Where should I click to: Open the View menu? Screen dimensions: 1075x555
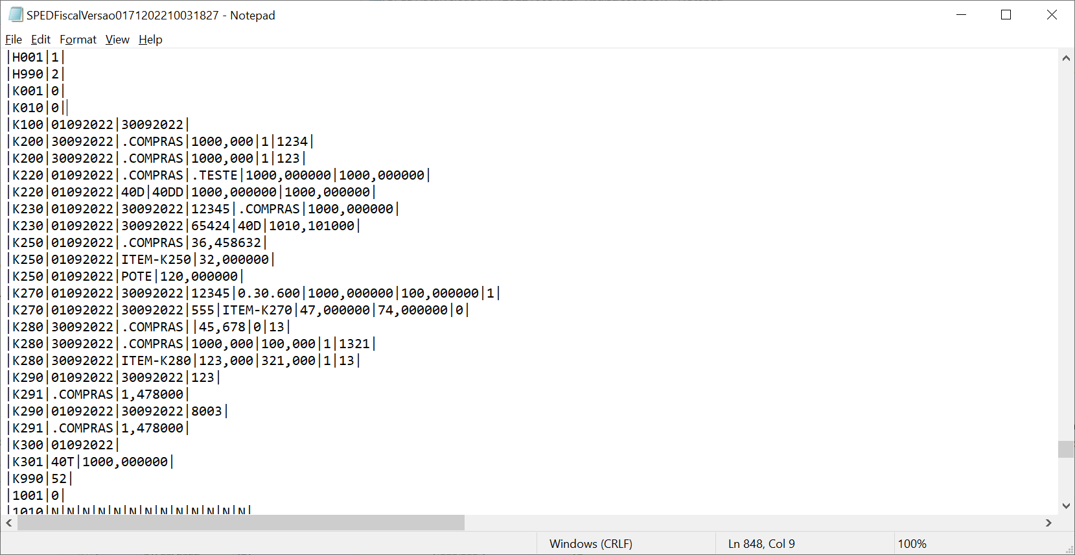(117, 40)
